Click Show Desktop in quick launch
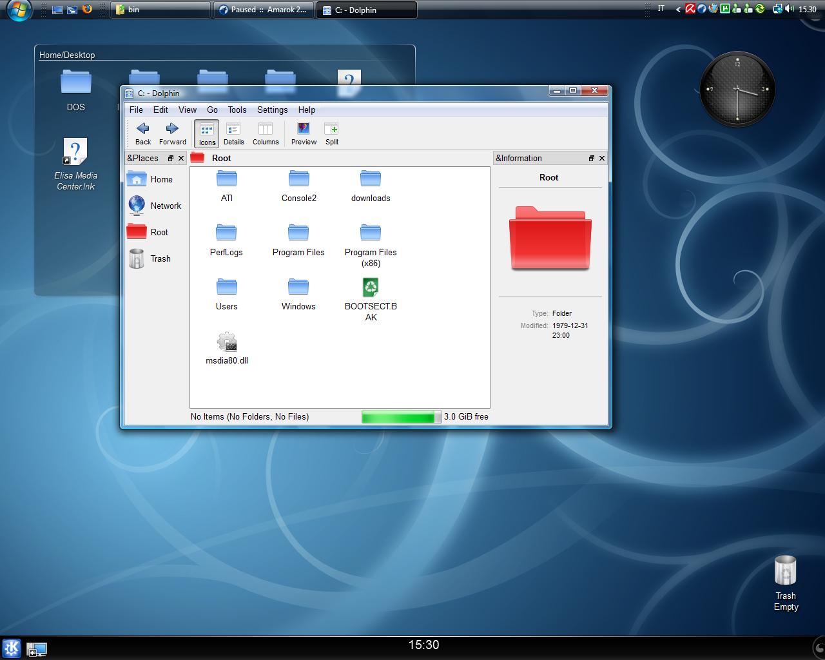Viewport: 825px width, 660px height. [57, 10]
